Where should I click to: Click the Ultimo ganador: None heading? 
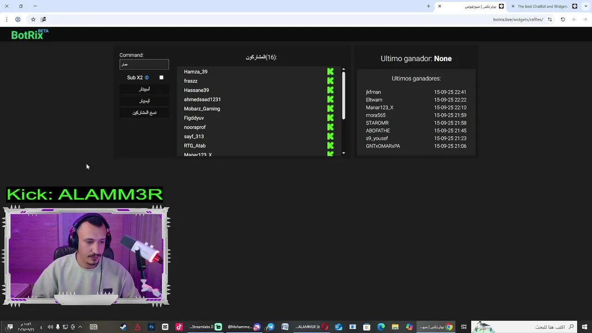click(x=416, y=59)
